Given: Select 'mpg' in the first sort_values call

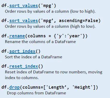Looking at the screenshot, I should (47, 6).
